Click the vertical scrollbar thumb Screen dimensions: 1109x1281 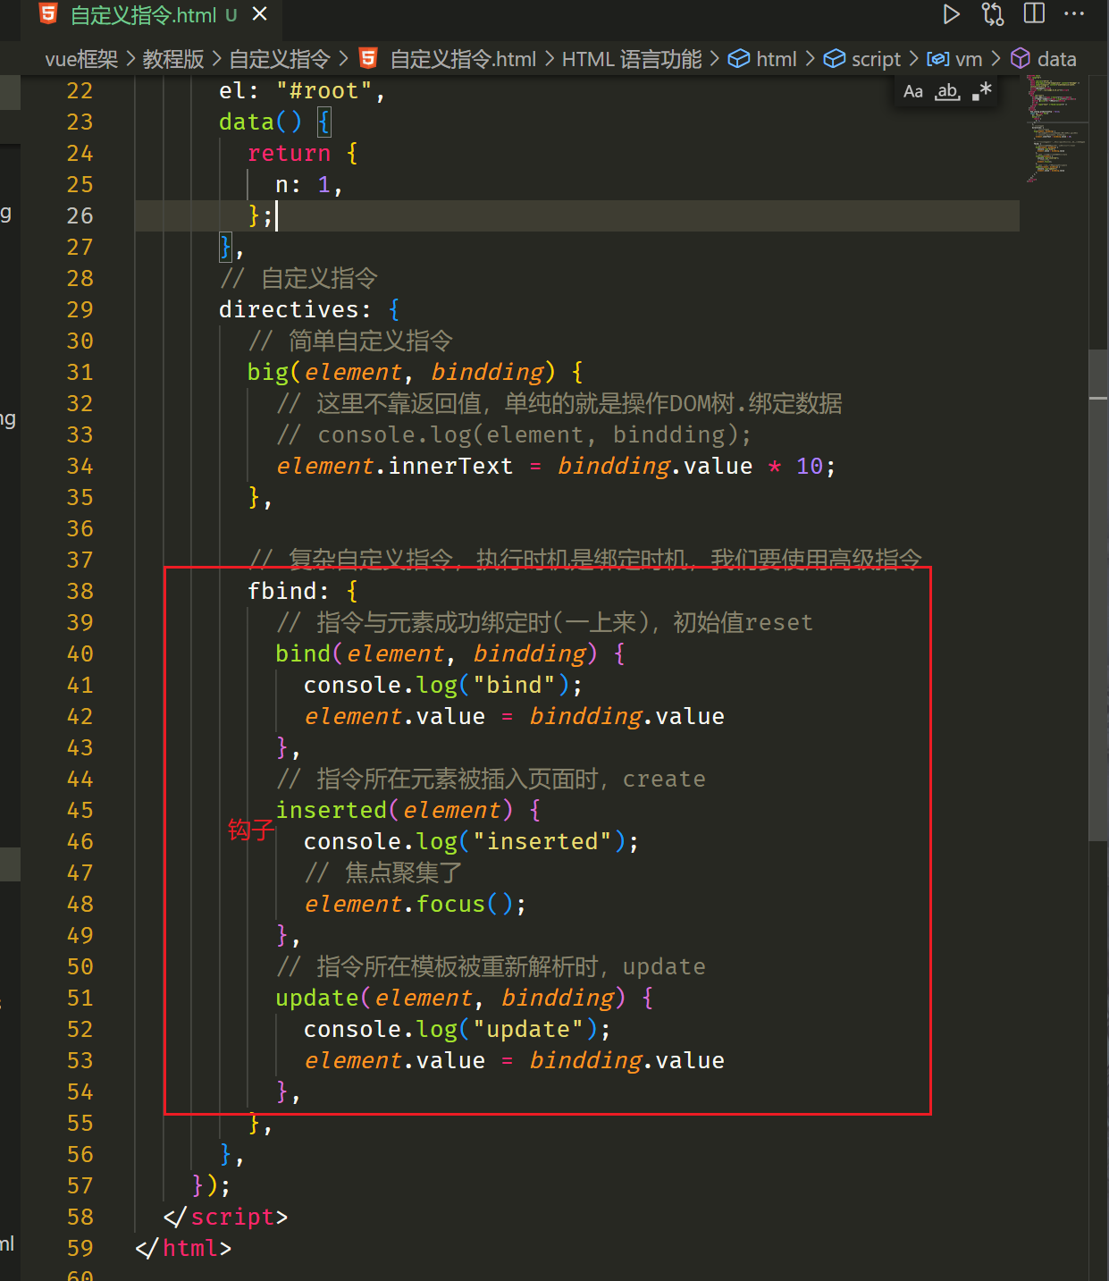coord(1098,594)
